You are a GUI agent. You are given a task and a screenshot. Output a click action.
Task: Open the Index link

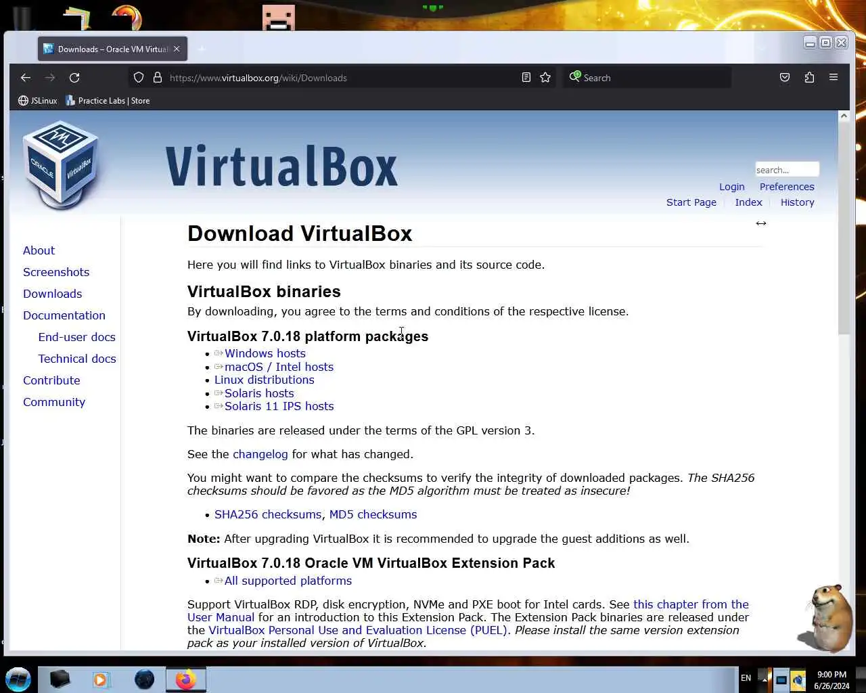click(748, 202)
